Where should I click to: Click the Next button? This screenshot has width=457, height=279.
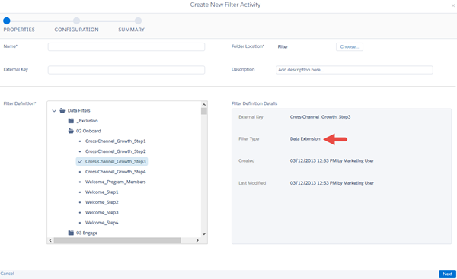pos(447,274)
